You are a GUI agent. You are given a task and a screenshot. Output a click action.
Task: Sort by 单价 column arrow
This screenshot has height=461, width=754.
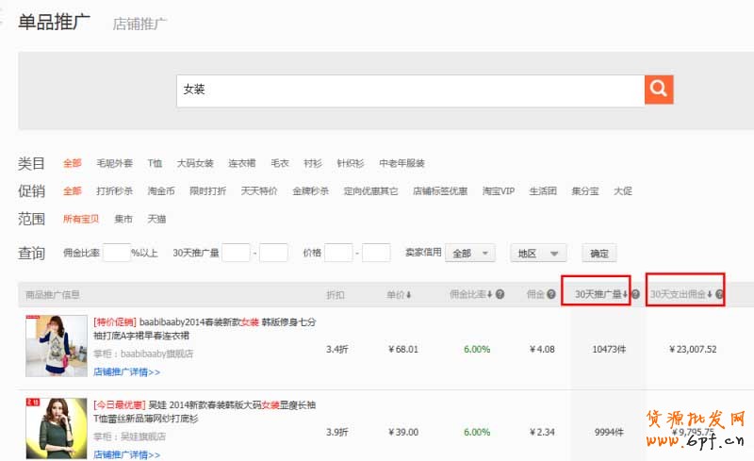pos(408,295)
